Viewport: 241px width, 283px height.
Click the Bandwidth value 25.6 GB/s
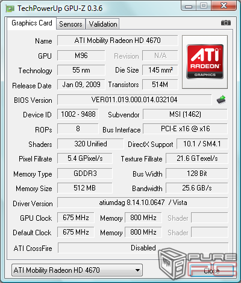pos(197,188)
